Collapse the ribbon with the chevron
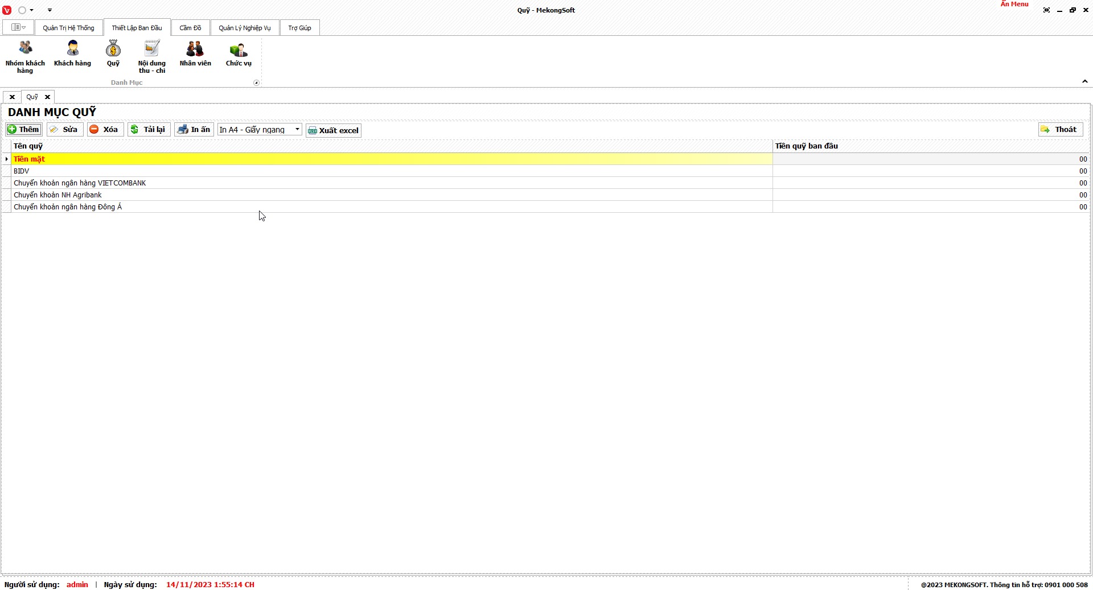Viewport: 1093px width, 590px height. pos(1085,82)
